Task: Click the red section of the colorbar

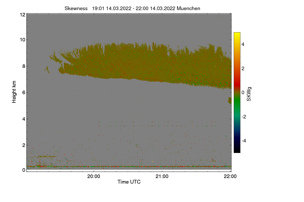Action: pyautogui.click(x=237, y=85)
